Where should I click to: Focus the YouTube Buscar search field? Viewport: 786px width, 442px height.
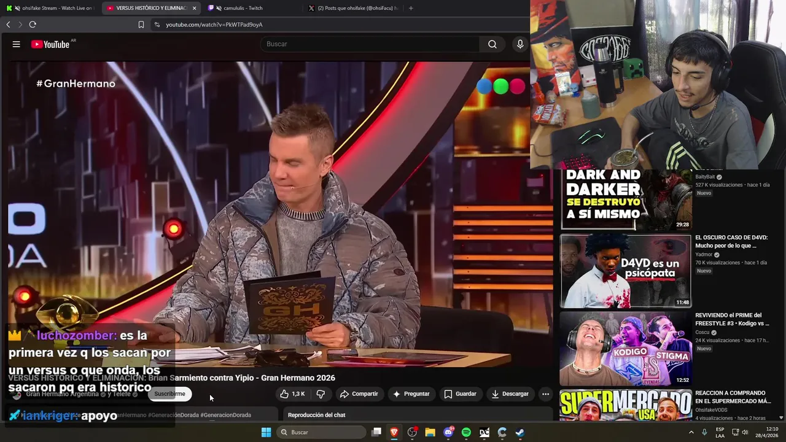click(370, 44)
